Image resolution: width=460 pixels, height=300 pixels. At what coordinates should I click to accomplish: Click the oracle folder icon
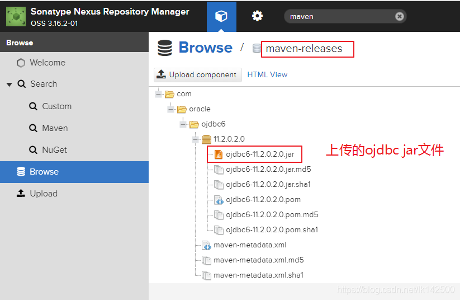pyautogui.click(x=182, y=109)
